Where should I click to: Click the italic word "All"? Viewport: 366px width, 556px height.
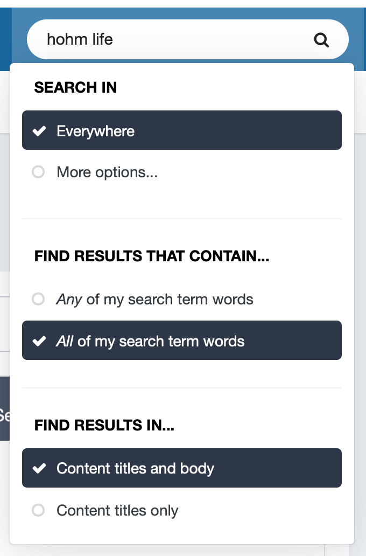pos(65,341)
